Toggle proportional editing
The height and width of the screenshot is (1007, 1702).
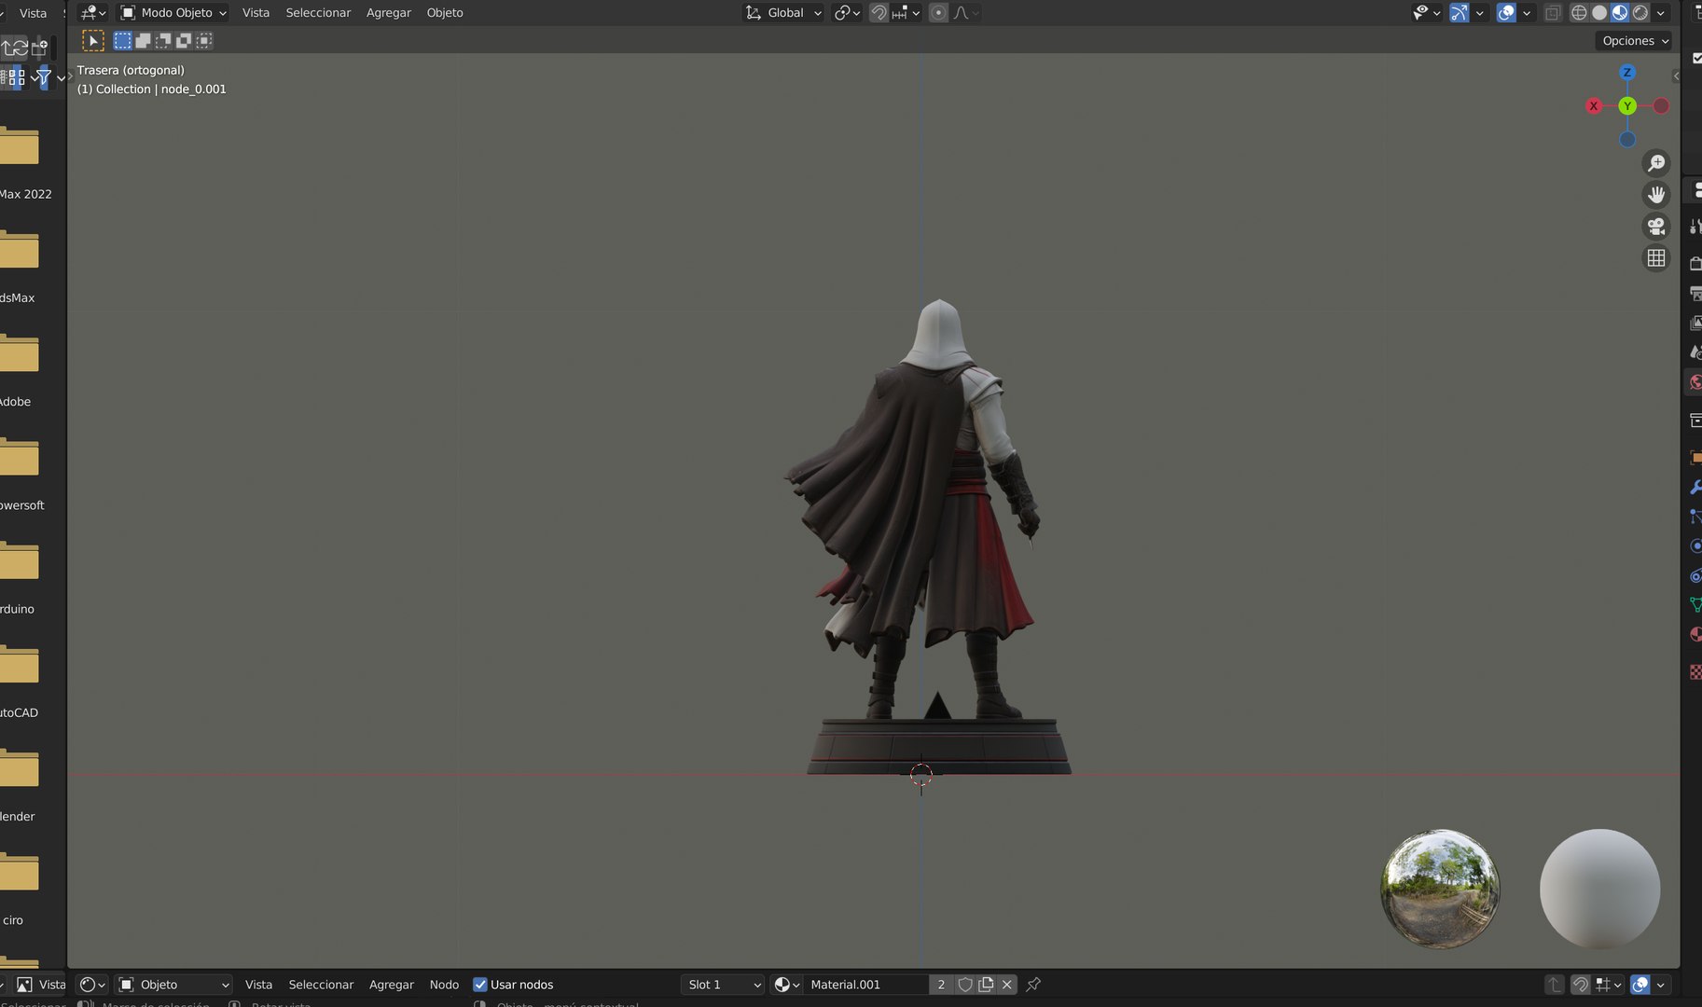coord(939,13)
